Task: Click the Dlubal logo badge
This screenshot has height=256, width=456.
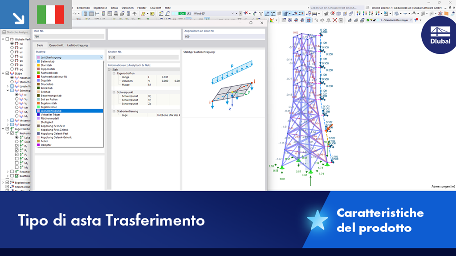Action: [x=440, y=35]
